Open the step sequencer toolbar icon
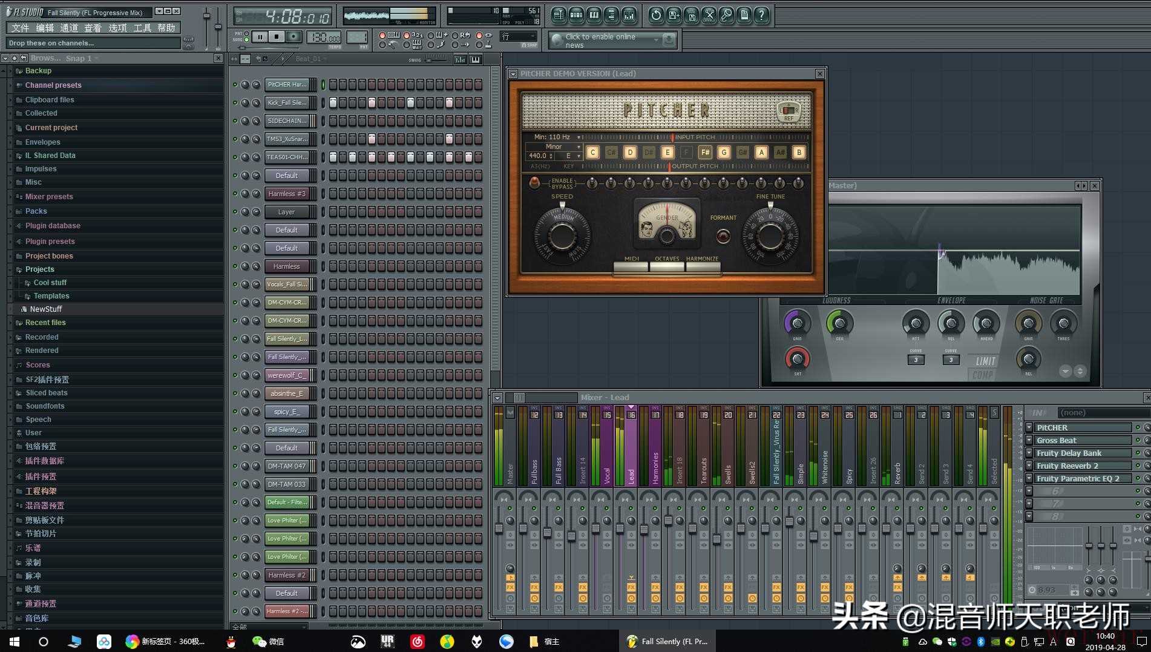 point(576,15)
